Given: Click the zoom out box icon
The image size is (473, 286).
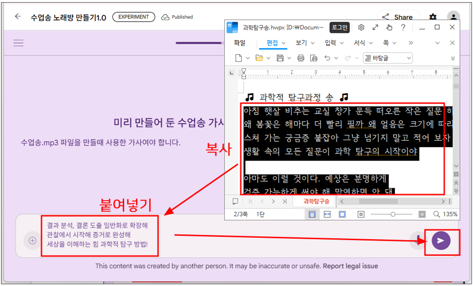Looking at the screenshot, I should point(361,214).
